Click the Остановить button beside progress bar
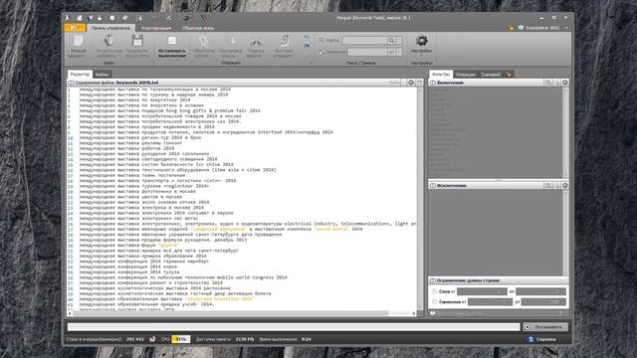 click(x=545, y=327)
